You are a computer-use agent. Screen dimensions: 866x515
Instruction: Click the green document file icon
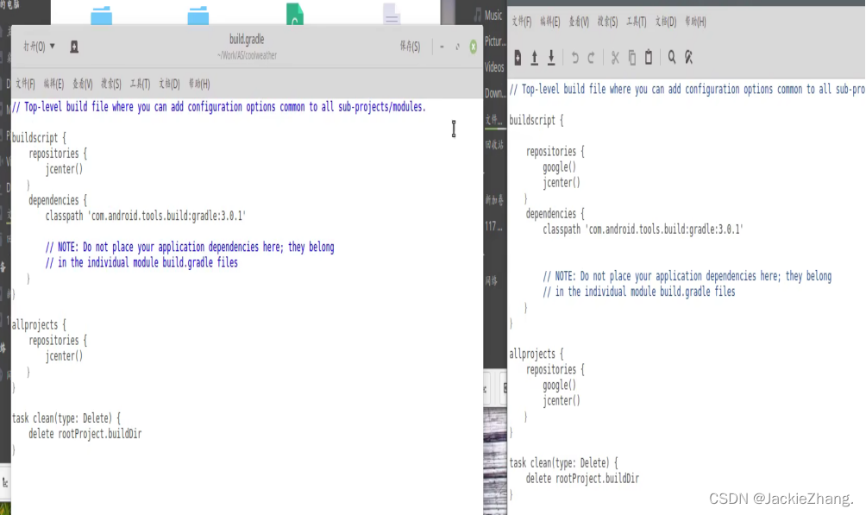point(295,14)
